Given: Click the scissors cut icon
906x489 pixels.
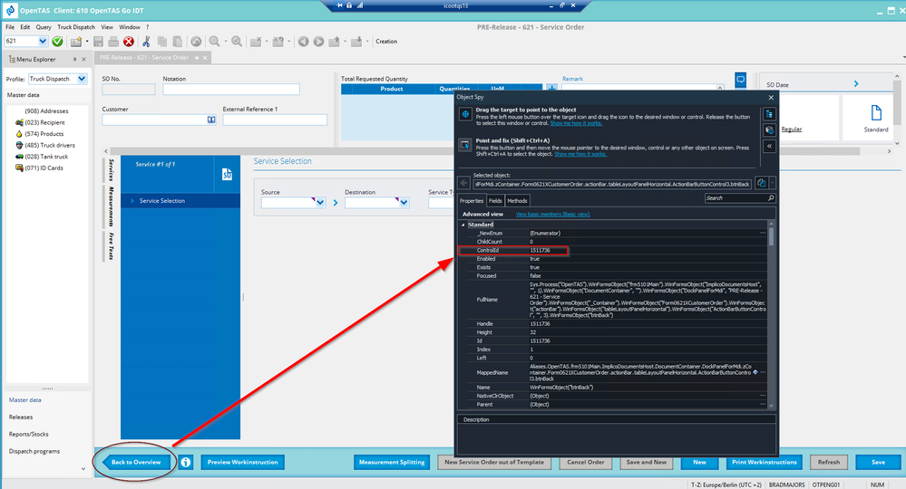Looking at the screenshot, I should [147, 42].
